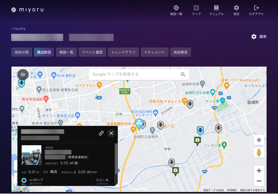Center map on my current location
The width and height of the screenshot is (278, 194).
(x=259, y=140)
